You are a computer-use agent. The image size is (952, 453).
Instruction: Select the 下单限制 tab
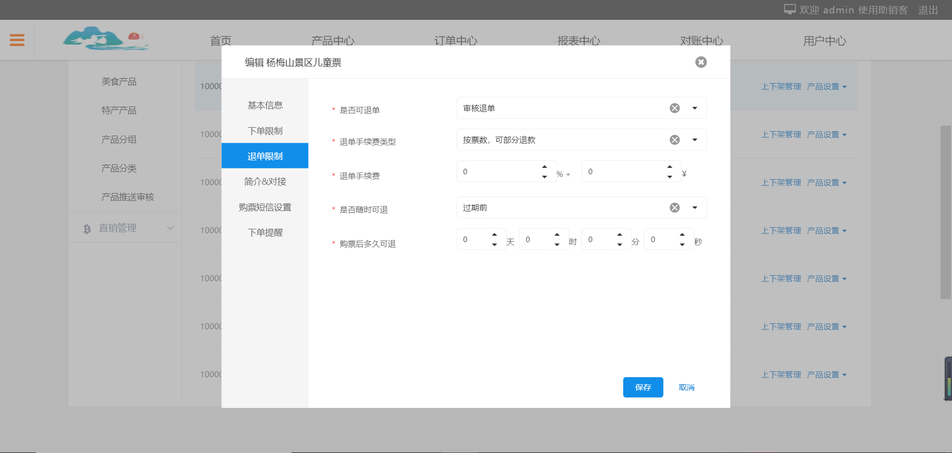point(265,131)
